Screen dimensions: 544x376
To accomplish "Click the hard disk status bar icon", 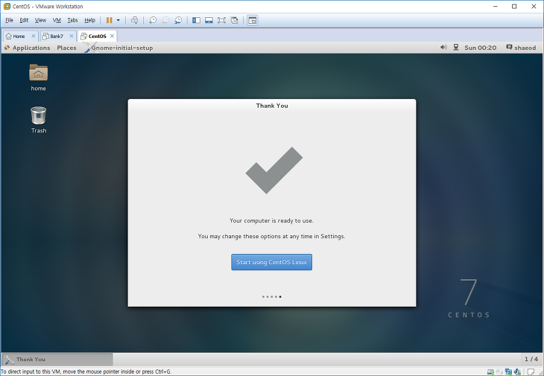I will point(490,372).
